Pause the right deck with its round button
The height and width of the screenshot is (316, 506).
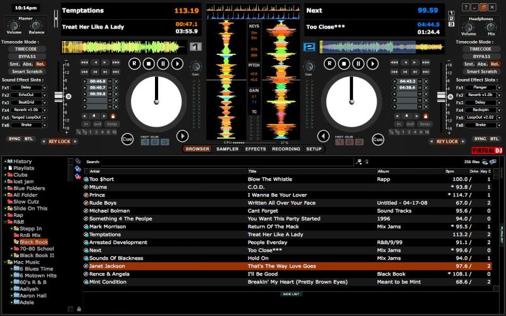(358, 64)
